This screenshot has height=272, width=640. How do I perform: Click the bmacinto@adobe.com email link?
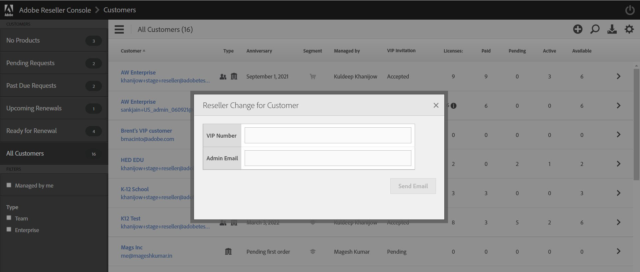click(x=147, y=139)
